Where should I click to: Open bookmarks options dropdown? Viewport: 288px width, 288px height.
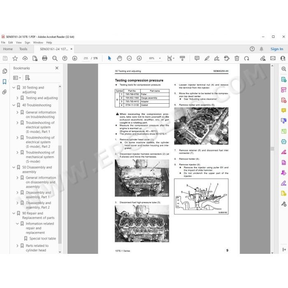pyautogui.click(x=17, y=78)
